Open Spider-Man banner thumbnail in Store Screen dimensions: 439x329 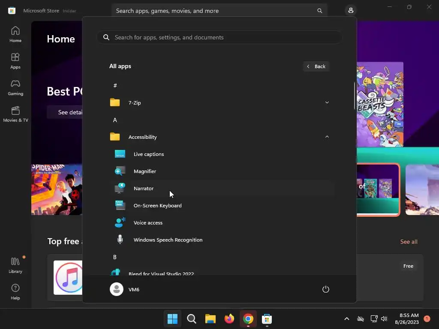click(57, 190)
